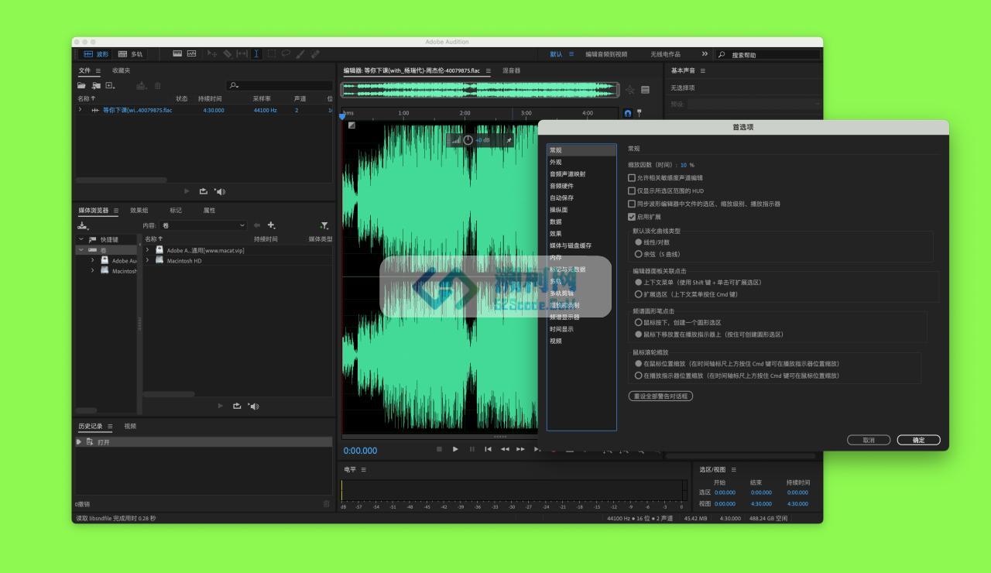Image resolution: width=991 pixels, height=573 pixels.
Task: Select the Move tool in toolbar
Action: click(213, 54)
